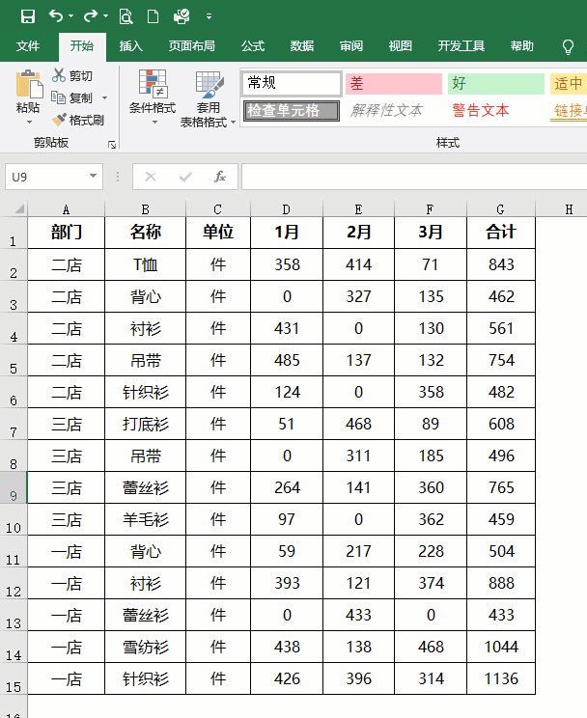Open 条件格式 conditional formatting menu
Viewport: 587px width, 718px height.
[153, 97]
